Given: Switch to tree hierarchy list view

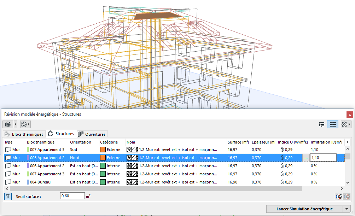Looking at the screenshot, I should click(321, 124).
